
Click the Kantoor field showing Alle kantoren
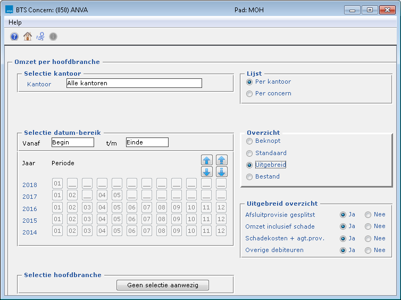pos(134,84)
